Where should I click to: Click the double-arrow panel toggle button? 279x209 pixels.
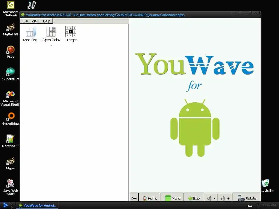134,198
